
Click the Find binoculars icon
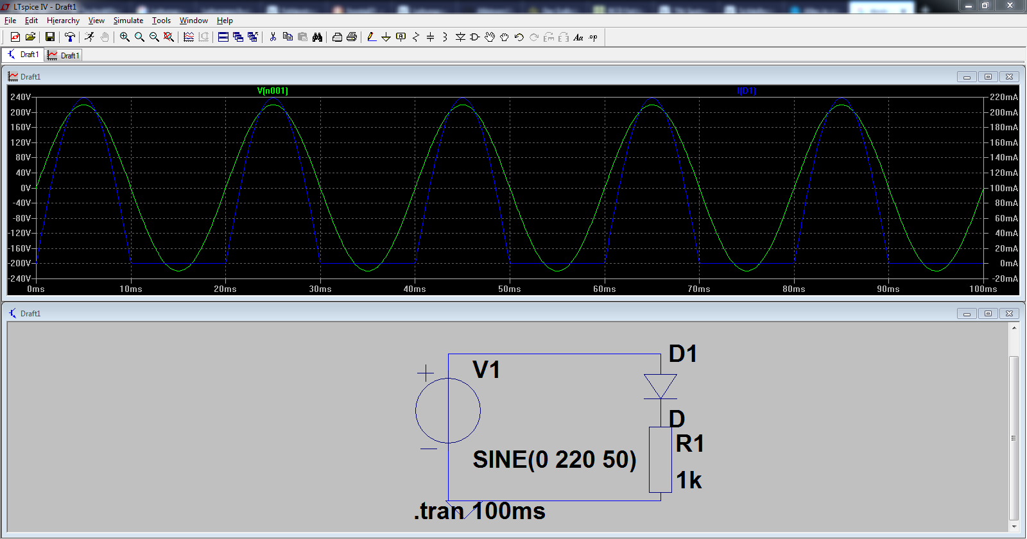(x=317, y=37)
